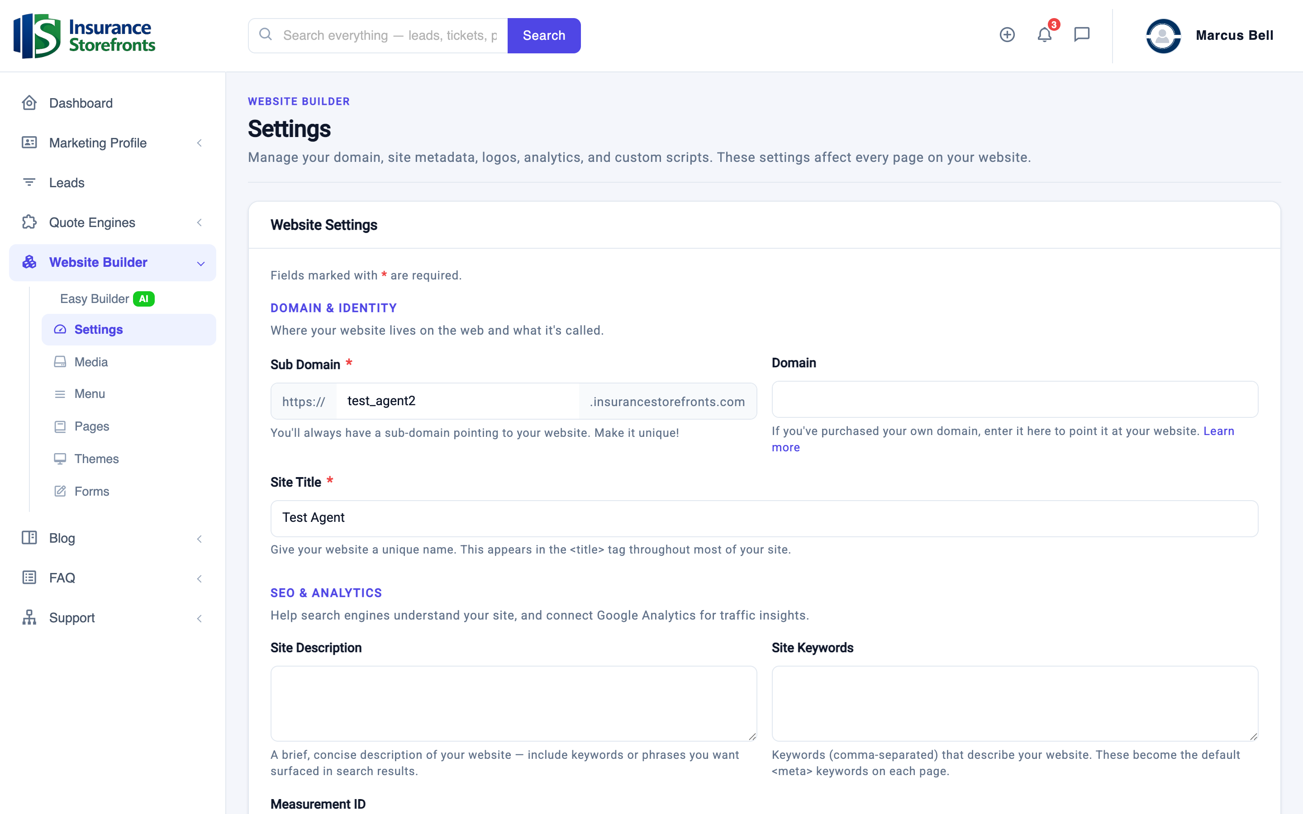Screen dimensions: 1303x814
Task: Click the Website Builder blocks icon
Action: click(29, 262)
